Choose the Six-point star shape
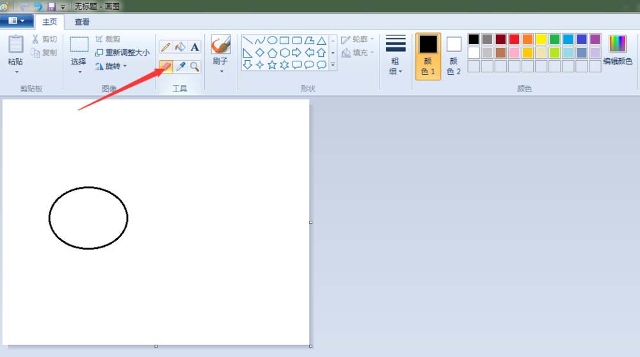Viewport: 640px width, 357px height. click(285, 65)
